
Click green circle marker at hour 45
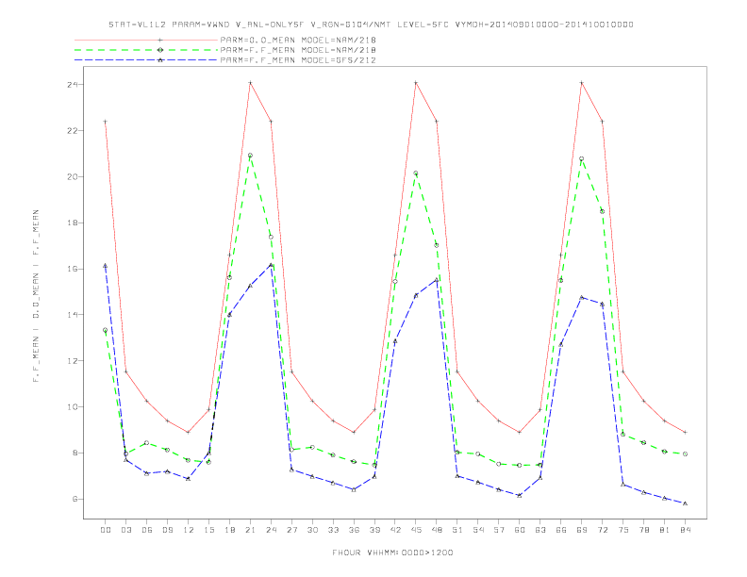point(416,173)
